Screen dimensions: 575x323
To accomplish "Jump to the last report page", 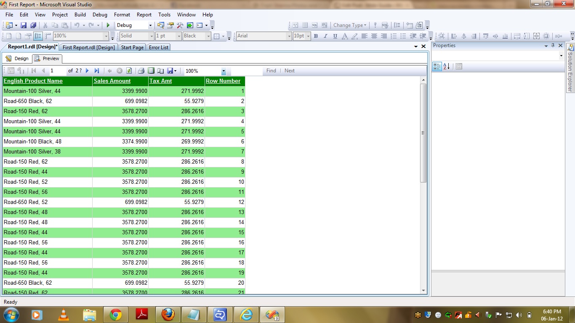I will click(x=97, y=71).
